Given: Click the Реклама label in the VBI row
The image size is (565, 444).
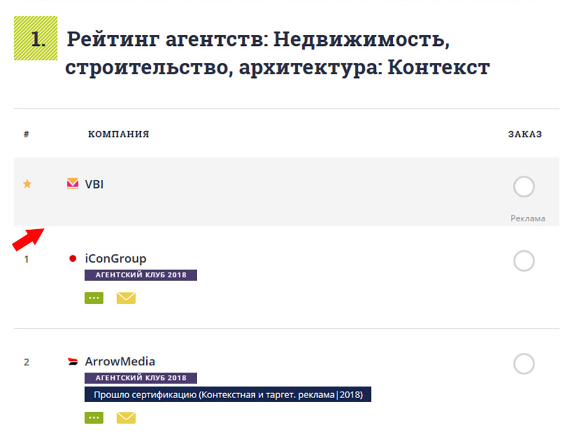Looking at the screenshot, I should [528, 218].
